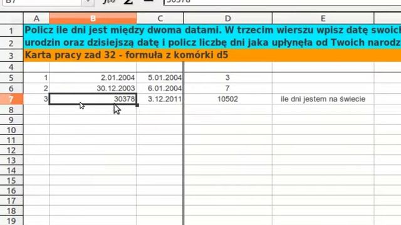The width and height of the screenshot is (401, 225).
Task: Select row header 18
Action: (11, 211)
